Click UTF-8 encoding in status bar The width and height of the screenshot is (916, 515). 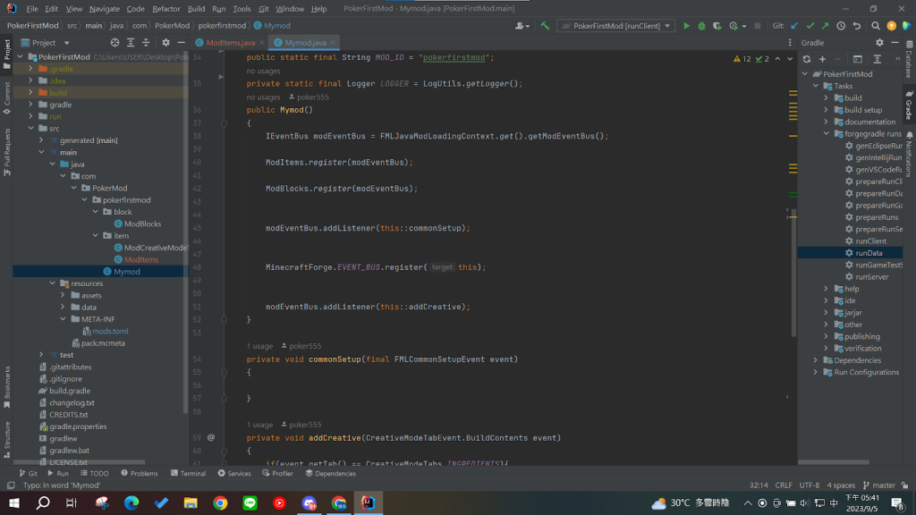click(x=809, y=485)
